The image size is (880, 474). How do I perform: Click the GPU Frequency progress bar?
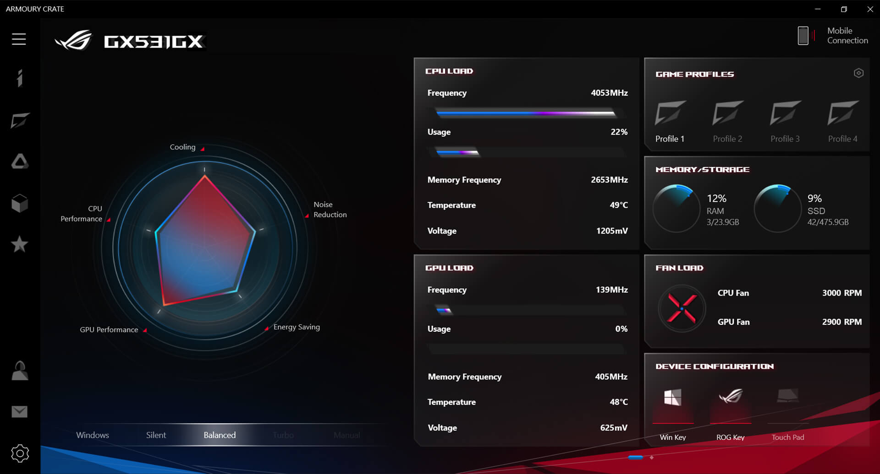point(526,311)
